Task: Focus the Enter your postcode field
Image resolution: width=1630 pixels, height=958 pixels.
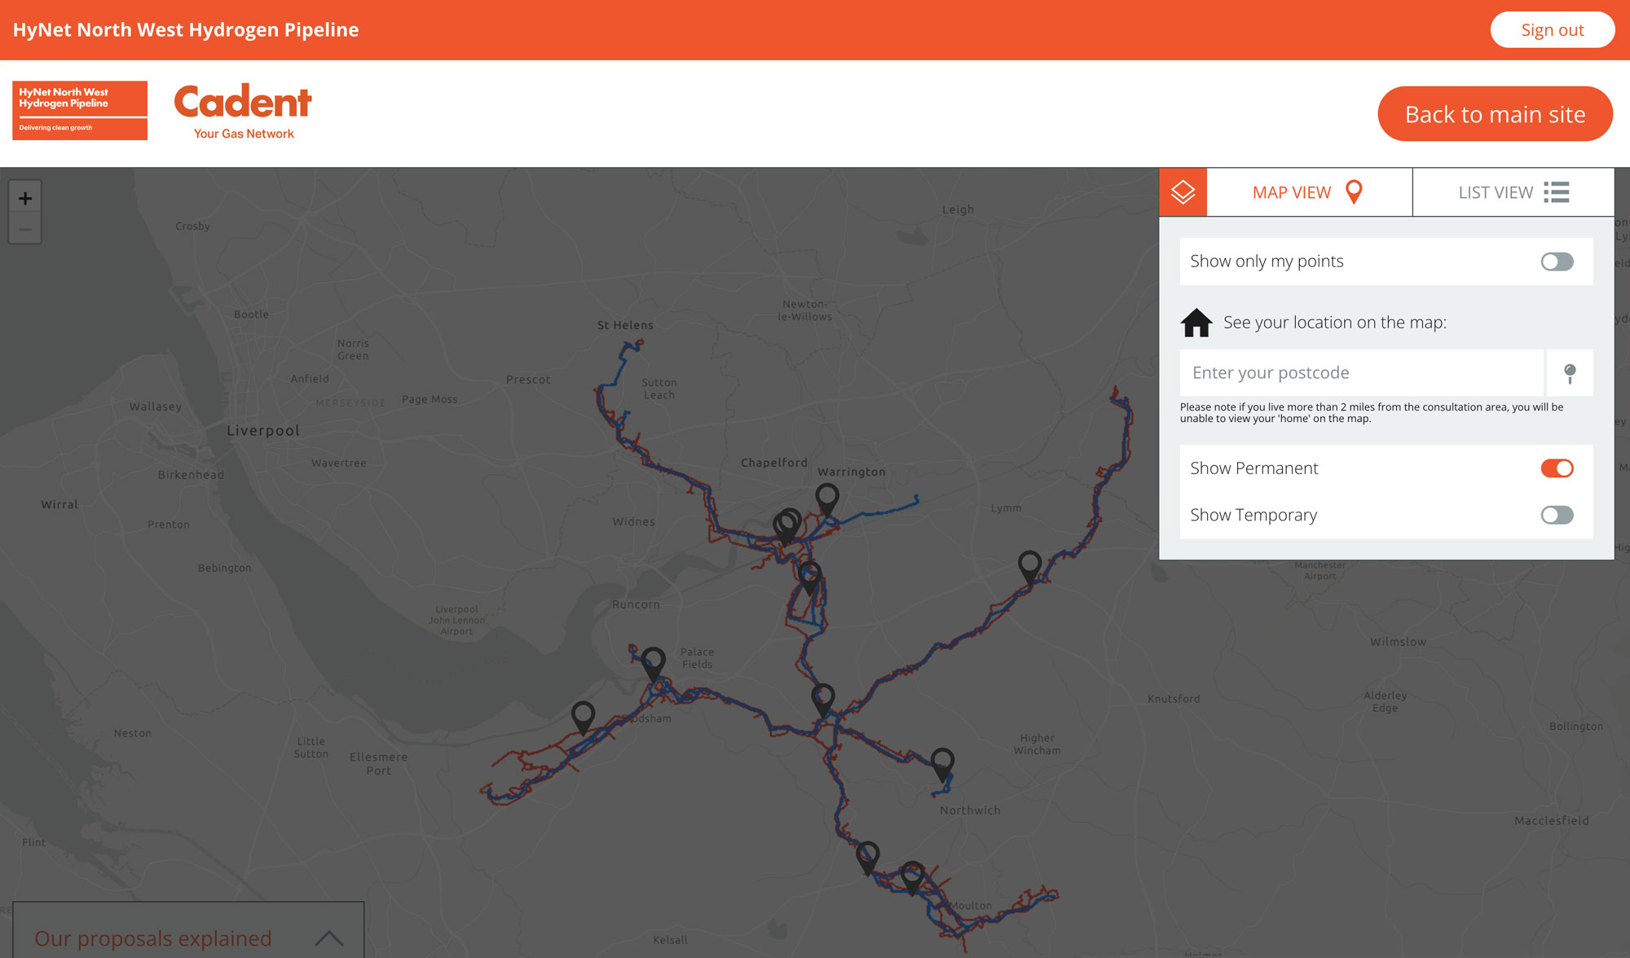Action: coord(1361,373)
